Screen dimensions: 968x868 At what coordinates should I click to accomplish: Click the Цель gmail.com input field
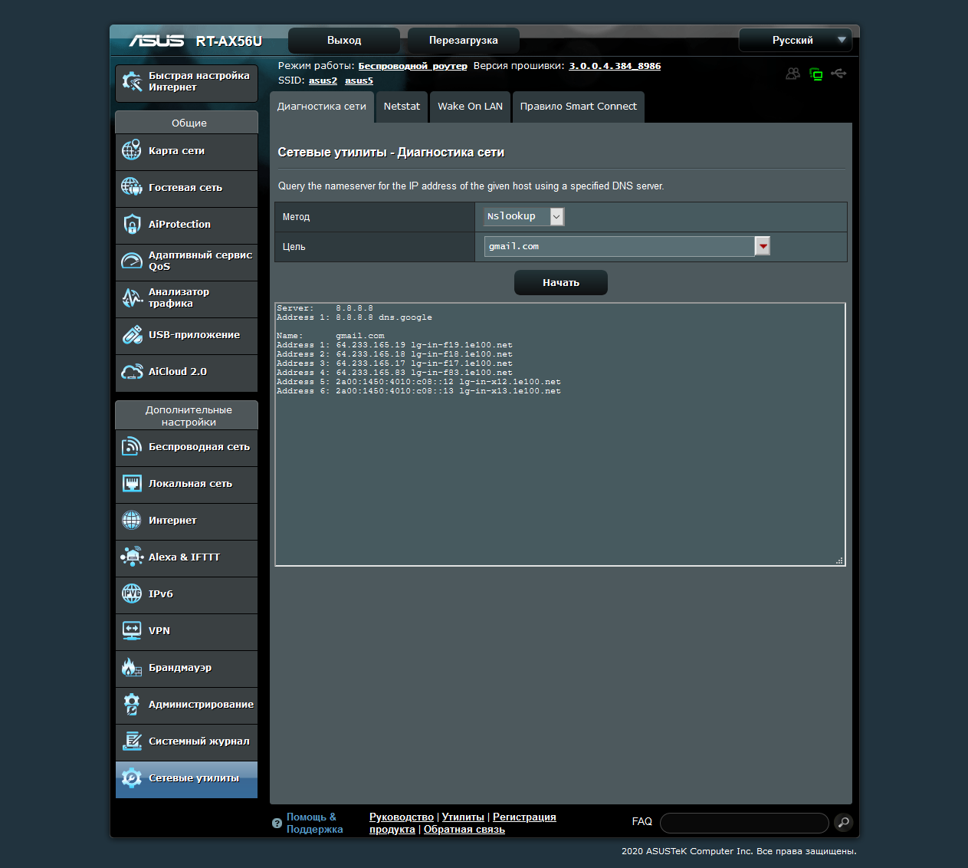point(619,246)
